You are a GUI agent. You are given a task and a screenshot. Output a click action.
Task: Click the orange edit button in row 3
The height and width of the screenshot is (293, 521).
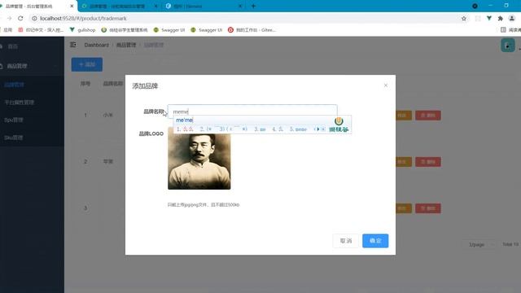point(404,208)
